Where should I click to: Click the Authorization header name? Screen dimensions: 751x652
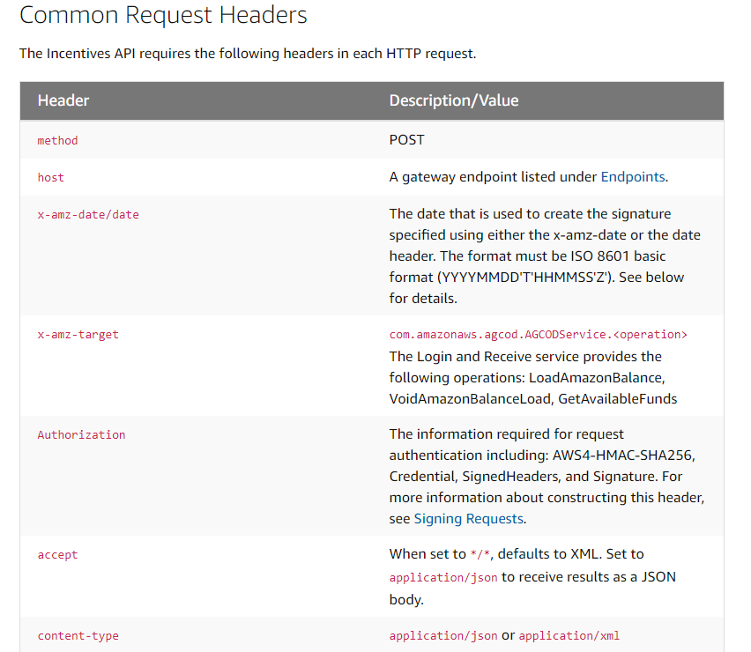pyautogui.click(x=81, y=435)
